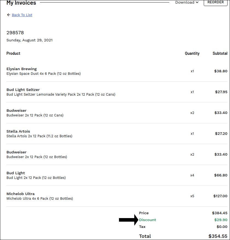Click the $66.80 subtotal

coord(221,175)
